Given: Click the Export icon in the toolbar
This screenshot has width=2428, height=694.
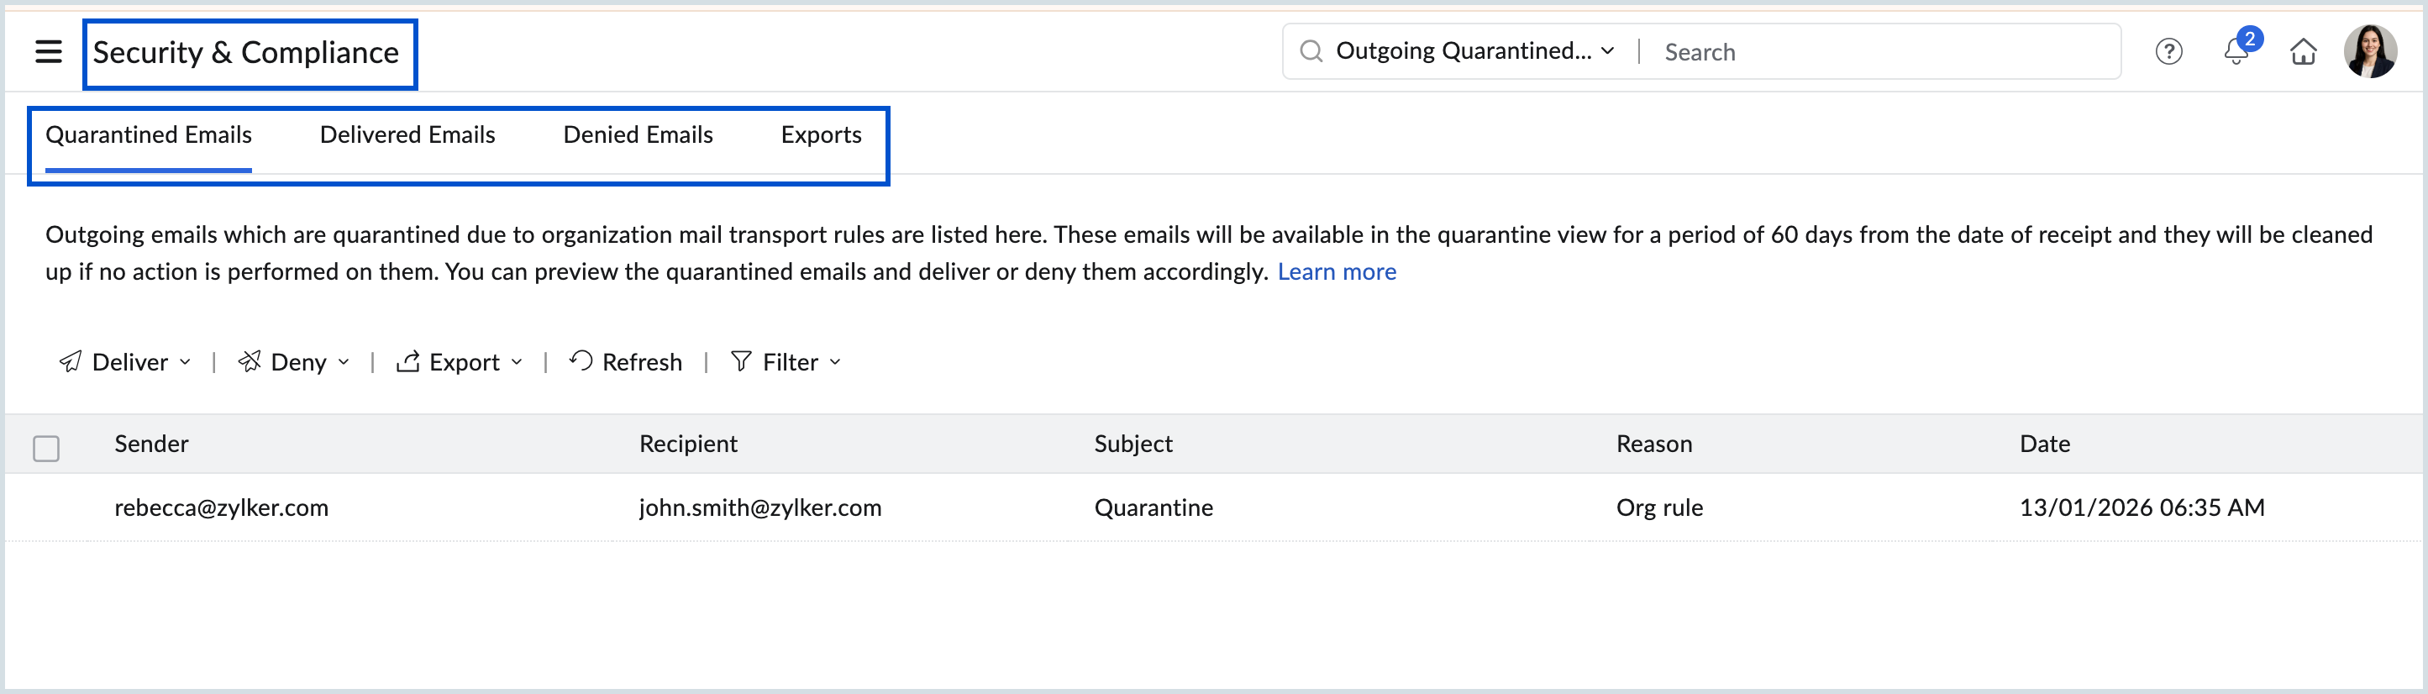Looking at the screenshot, I should (408, 361).
